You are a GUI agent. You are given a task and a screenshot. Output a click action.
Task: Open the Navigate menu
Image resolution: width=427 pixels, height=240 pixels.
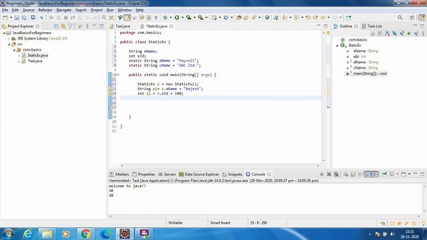pos(64,10)
